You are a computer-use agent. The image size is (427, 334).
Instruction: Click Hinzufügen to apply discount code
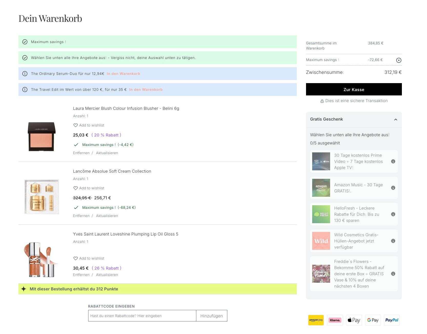pos(212,316)
